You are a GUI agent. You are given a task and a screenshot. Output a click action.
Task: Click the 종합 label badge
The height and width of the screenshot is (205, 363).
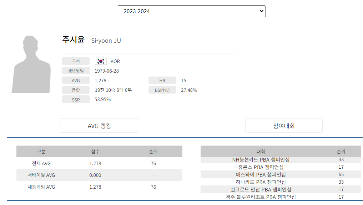76,90
